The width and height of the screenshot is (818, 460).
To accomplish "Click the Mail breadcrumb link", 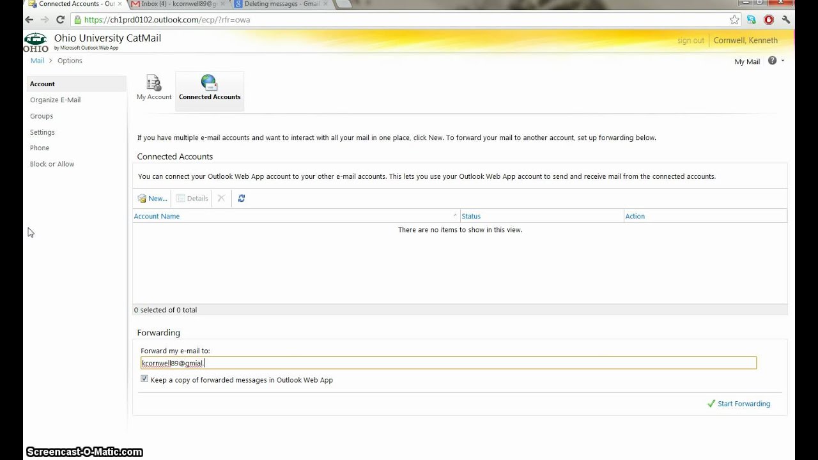I will 37,61.
